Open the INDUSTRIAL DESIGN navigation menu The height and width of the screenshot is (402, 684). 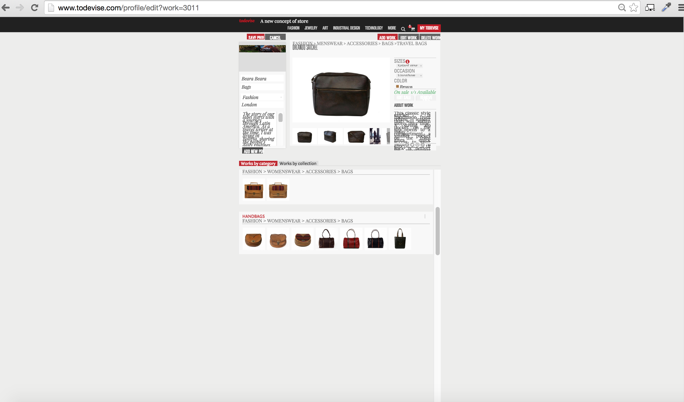tap(346, 28)
